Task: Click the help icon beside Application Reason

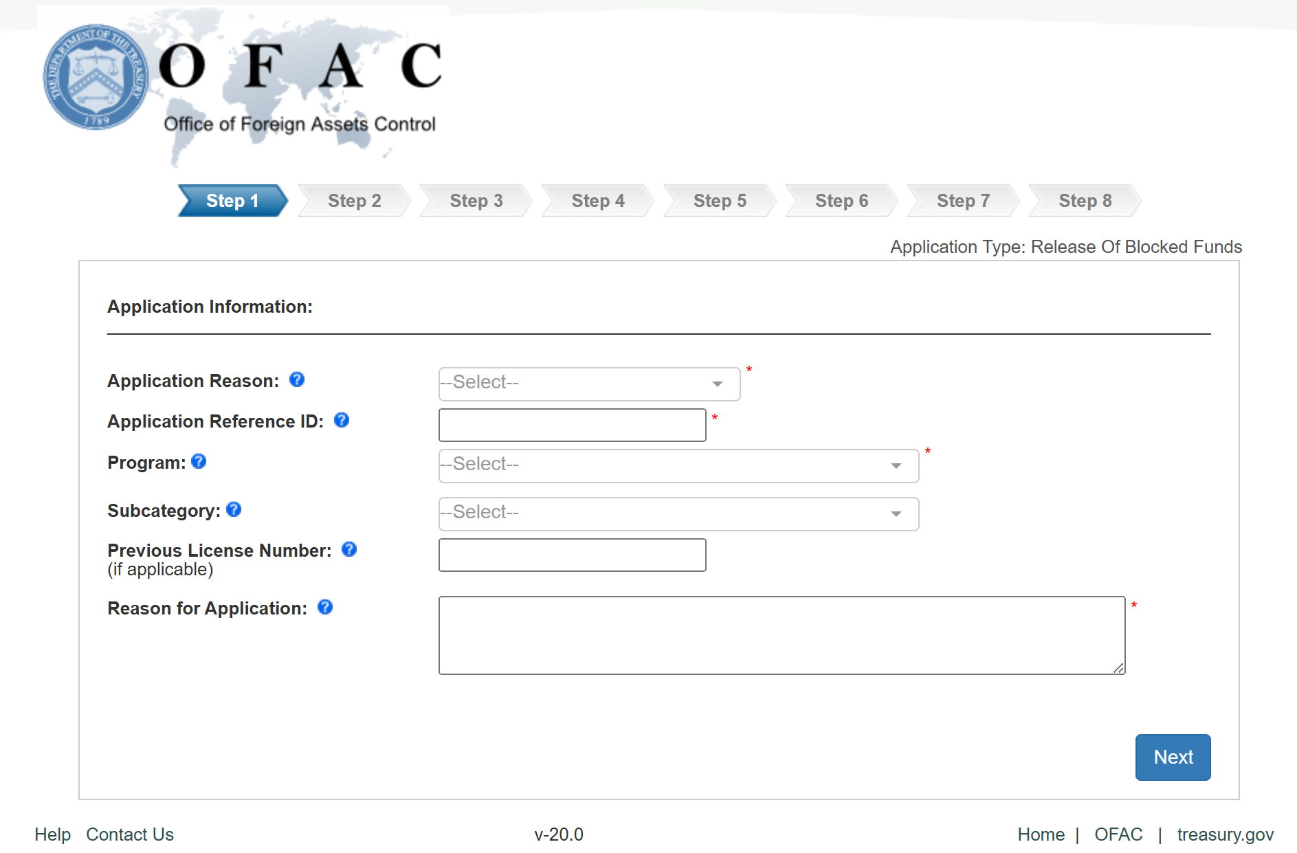Action: [x=297, y=379]
